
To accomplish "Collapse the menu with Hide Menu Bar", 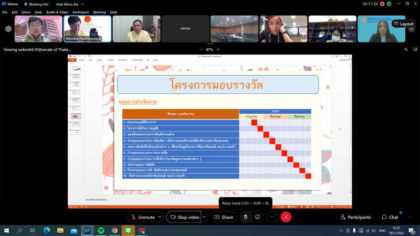I will [x=70, y=4].
